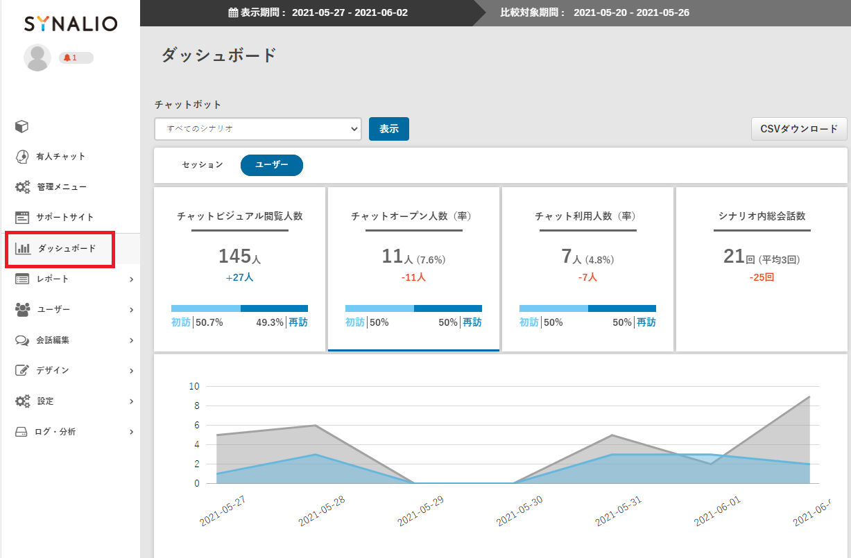Click the ユーザー people icon
851x558 pixels.
click(x=23, y=310)
